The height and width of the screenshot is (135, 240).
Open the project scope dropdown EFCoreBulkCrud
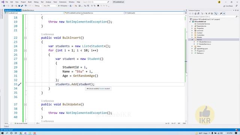click(x=34, y=13)
